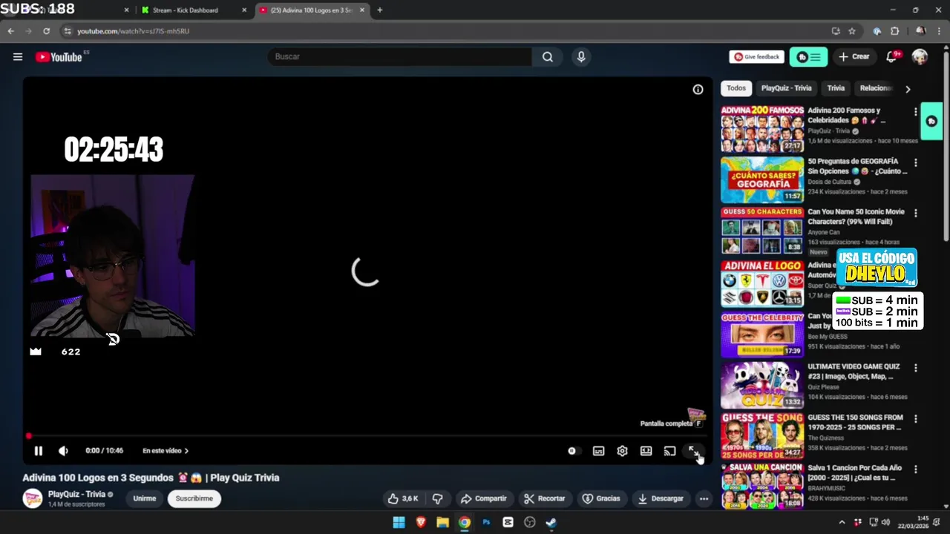Open options for Ultimate Video Game Quiz
Viewport: 950px width, 534px height.
coord(915,368)
